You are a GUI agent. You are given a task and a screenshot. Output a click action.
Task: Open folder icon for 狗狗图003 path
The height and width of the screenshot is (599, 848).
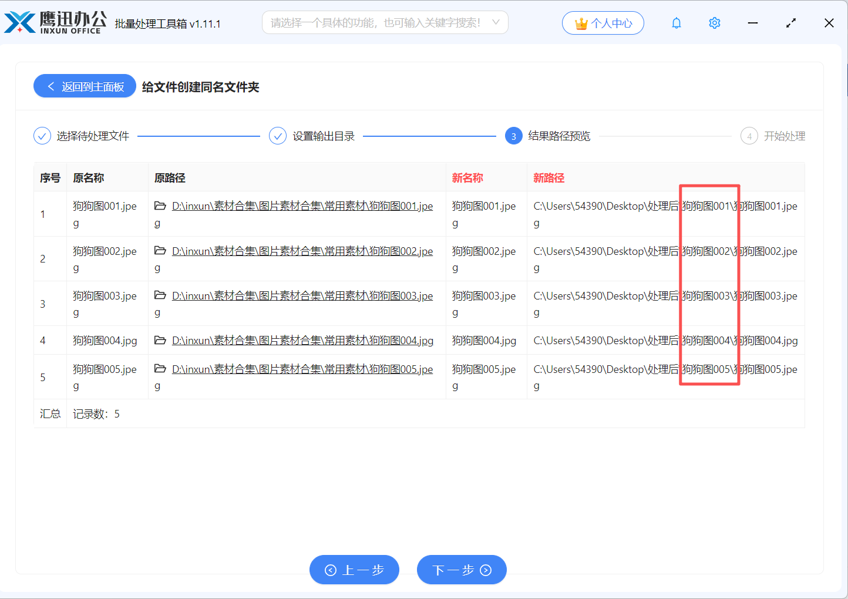160,295
